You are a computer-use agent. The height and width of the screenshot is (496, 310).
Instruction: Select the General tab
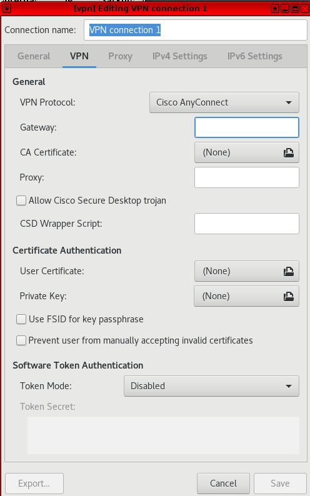pos(34,56)
